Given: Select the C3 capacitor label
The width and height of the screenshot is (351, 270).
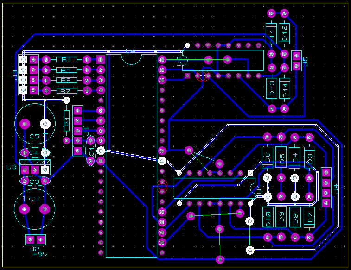Looking at the screenshot, I should (34, 182).
